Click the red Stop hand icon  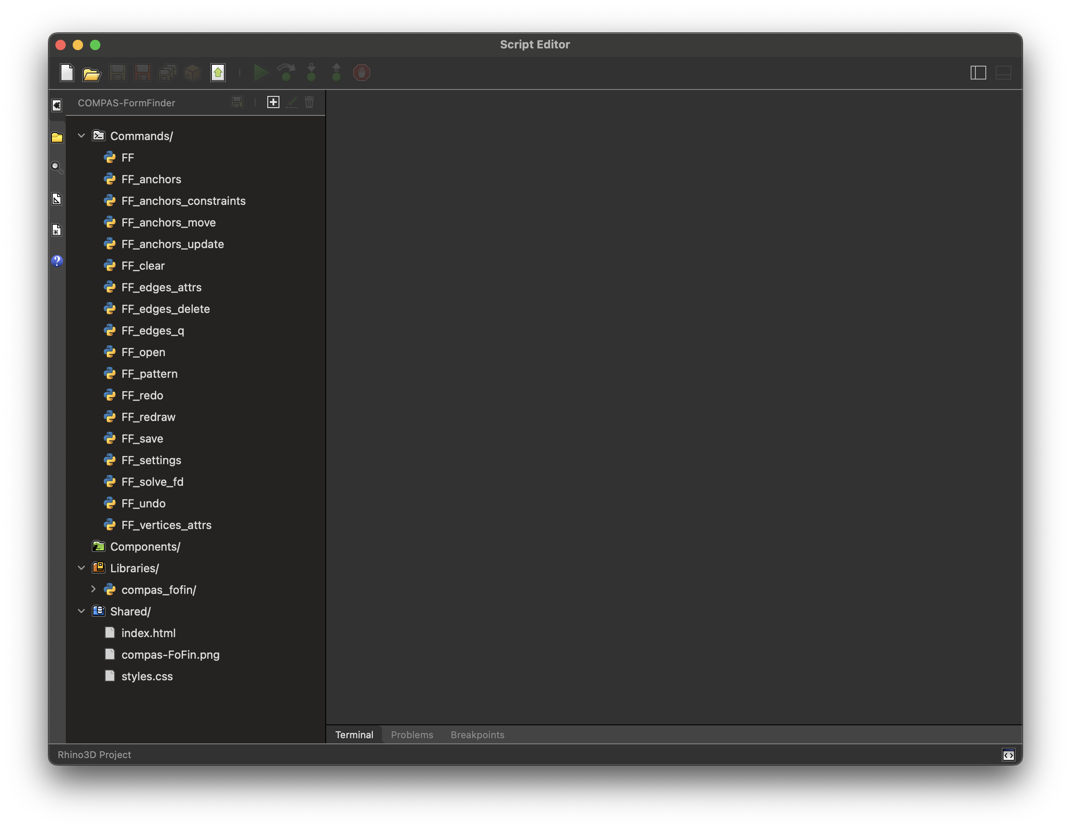point(362,73)
